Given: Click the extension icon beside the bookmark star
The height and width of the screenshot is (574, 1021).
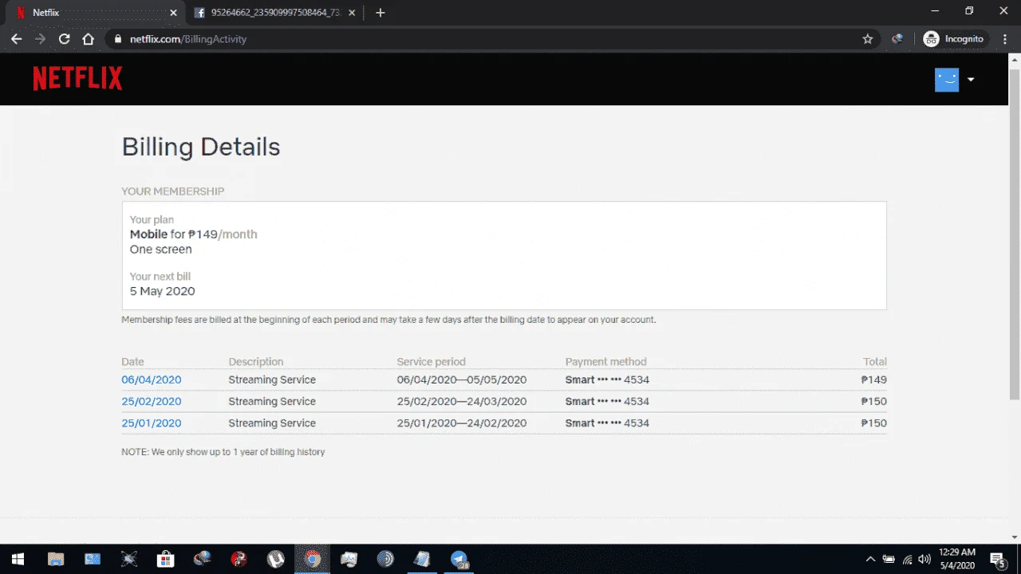Looking at the screenshot, I should tap(897, 39).
